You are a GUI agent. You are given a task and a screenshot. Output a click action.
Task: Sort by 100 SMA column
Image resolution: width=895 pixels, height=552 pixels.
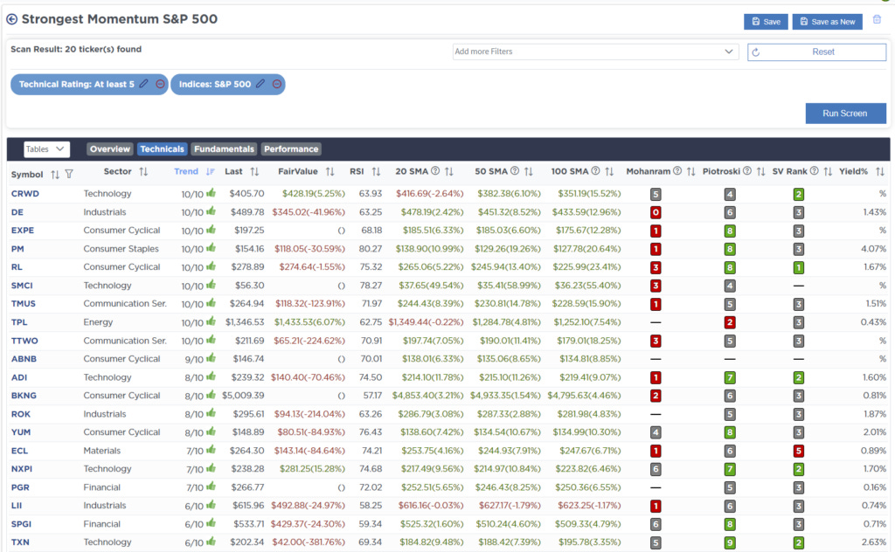pos(609,172)
